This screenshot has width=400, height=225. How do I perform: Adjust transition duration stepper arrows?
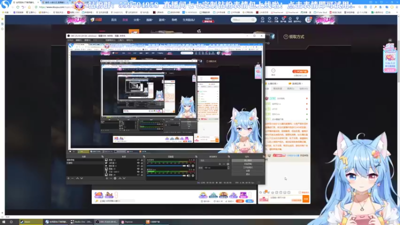tap(228, 168)
